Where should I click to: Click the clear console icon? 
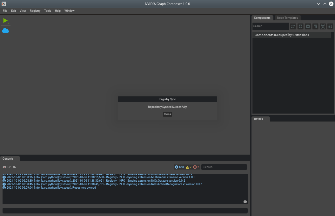pos(4,167)
